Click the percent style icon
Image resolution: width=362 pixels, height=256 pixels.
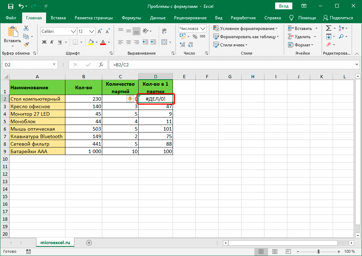(195, 36)
